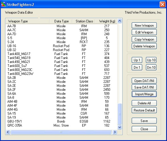Click Delete Weapon button
The width and height of the screenshot is (167, 141).
tap(144, 46)
